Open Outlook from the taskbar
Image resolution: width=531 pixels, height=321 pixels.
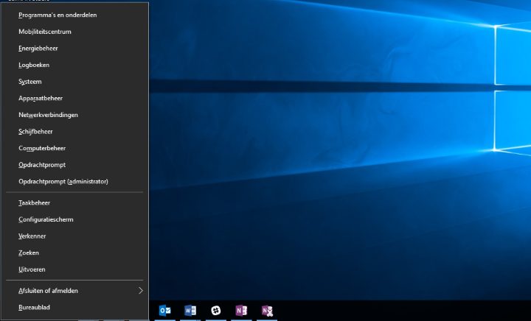pyautogui.click(x=164, y=311)
